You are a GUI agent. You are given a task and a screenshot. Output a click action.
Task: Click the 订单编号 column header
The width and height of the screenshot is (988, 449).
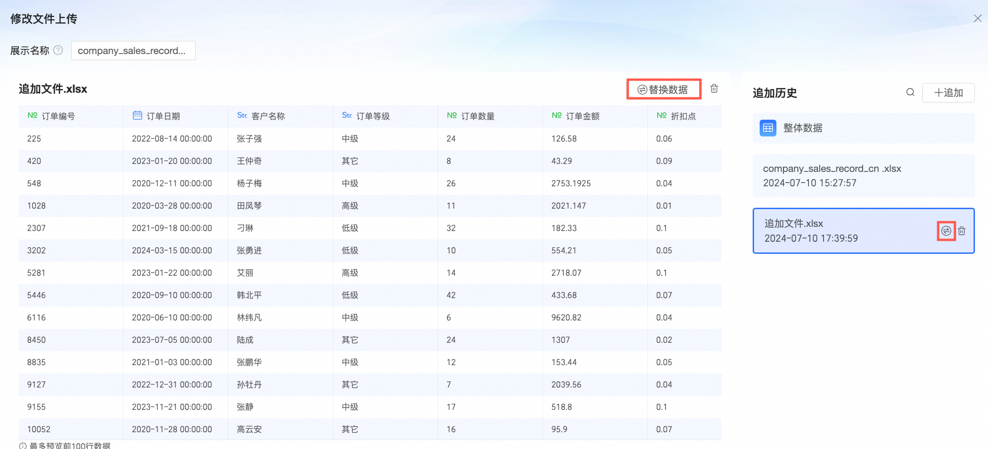(71, 116)
